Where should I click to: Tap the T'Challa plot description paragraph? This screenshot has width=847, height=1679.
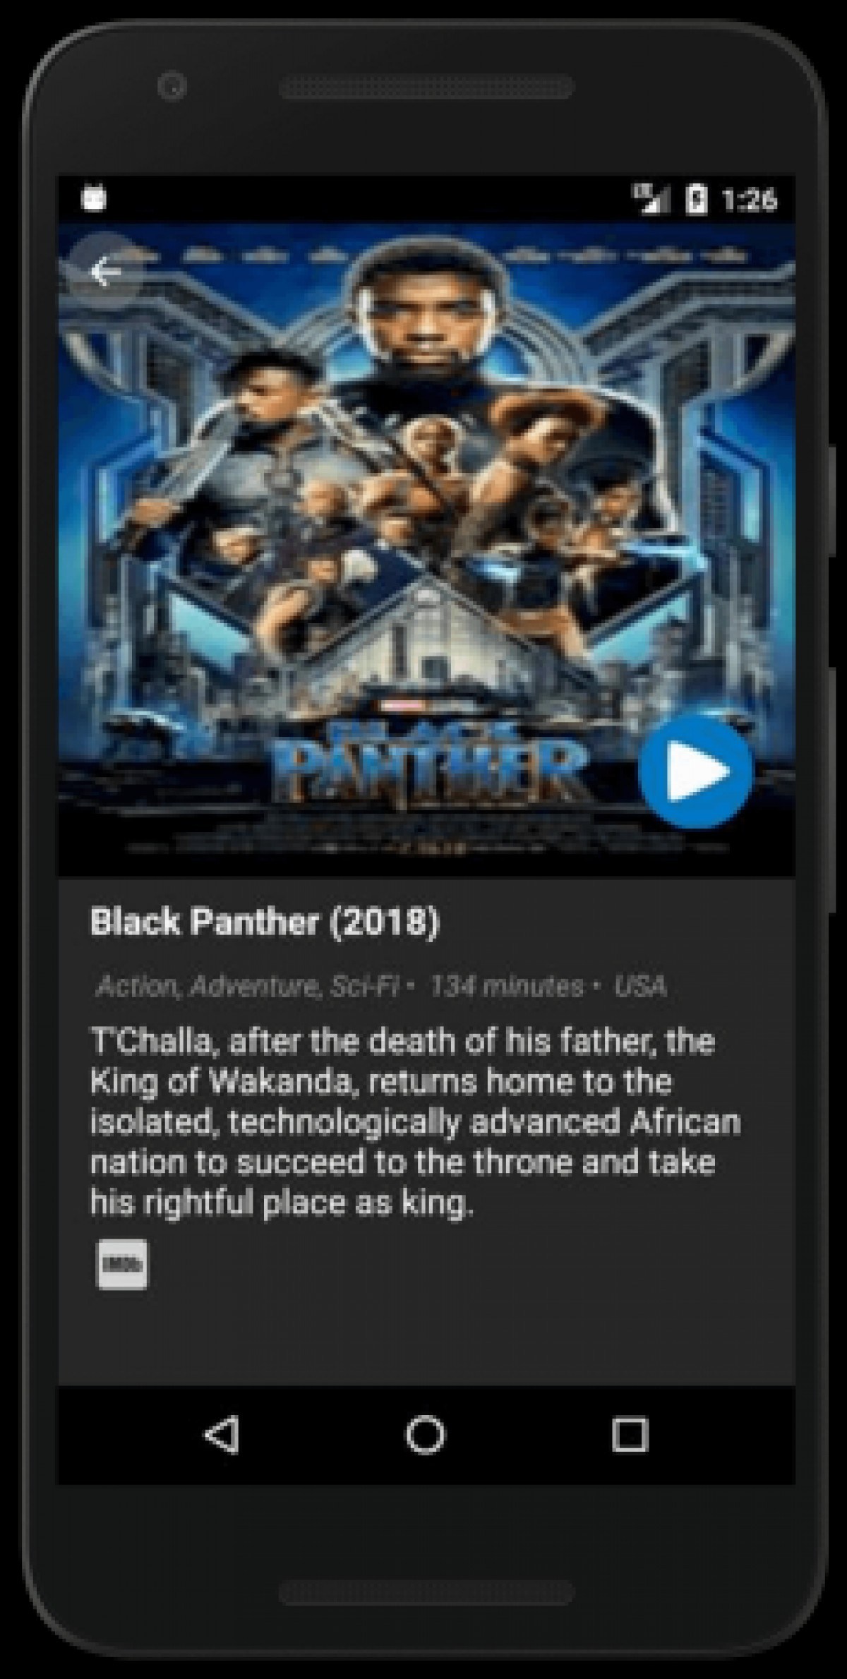click(415, 1121)
